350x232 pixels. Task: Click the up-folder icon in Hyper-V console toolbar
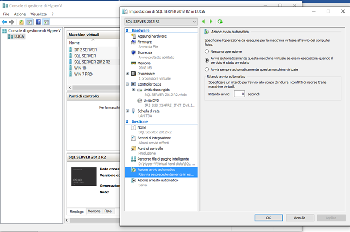click(x=21, y=22)
